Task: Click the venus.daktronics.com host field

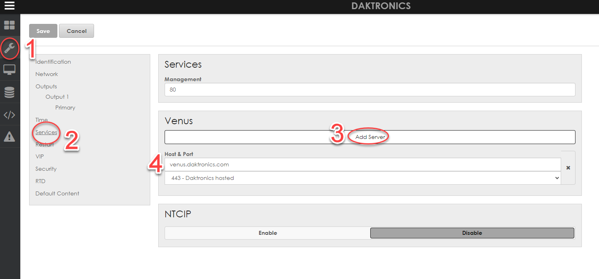Action: click(x=362, y=164)
